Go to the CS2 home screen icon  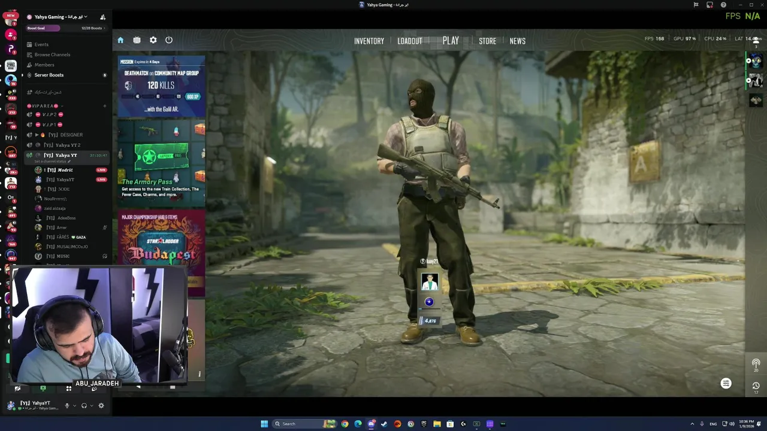(x=120, y=40)
